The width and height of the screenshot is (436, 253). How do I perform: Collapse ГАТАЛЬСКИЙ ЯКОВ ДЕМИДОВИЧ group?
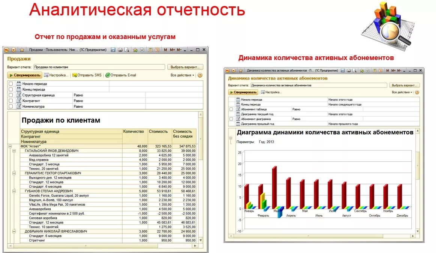click(x=14, y=151)
